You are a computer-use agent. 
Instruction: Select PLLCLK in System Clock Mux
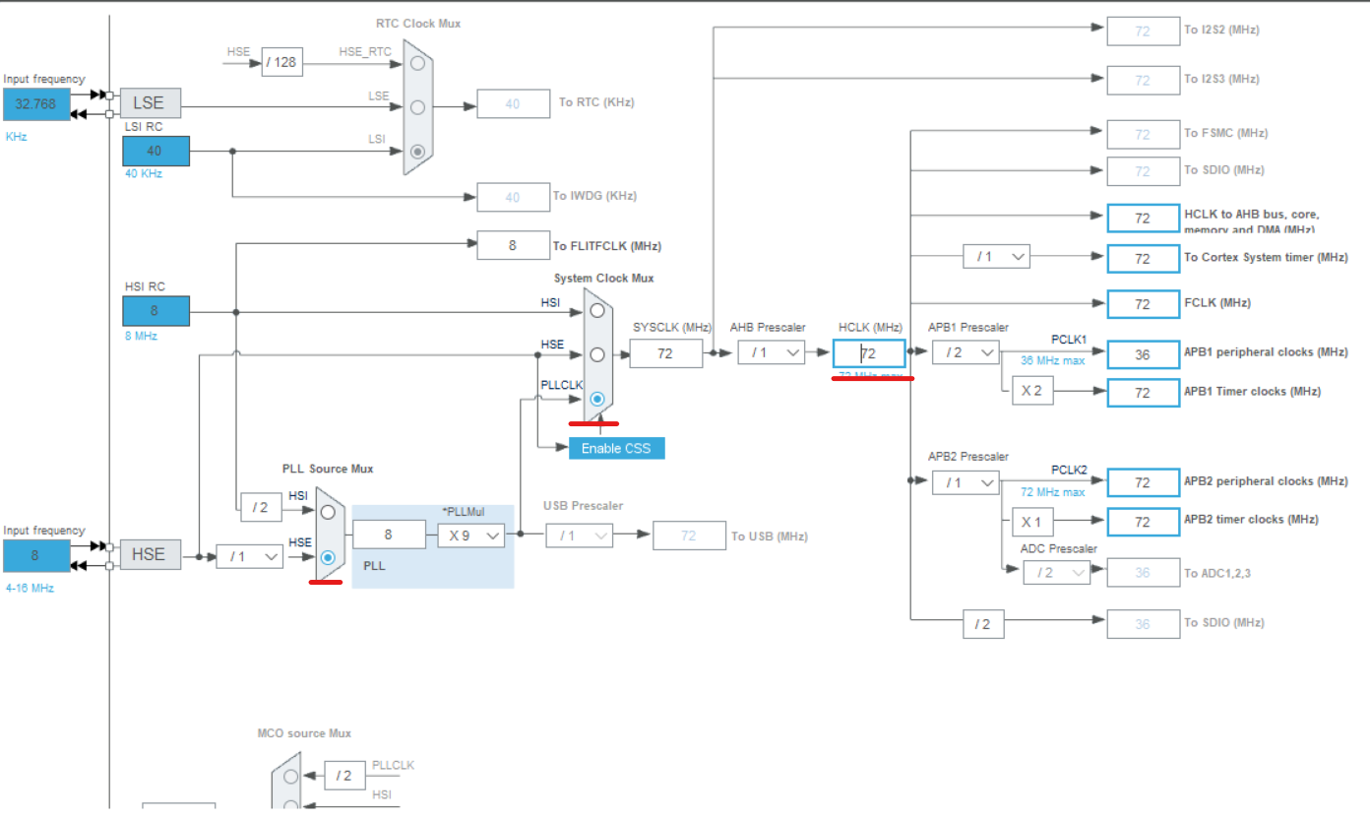tap(597, 399)
